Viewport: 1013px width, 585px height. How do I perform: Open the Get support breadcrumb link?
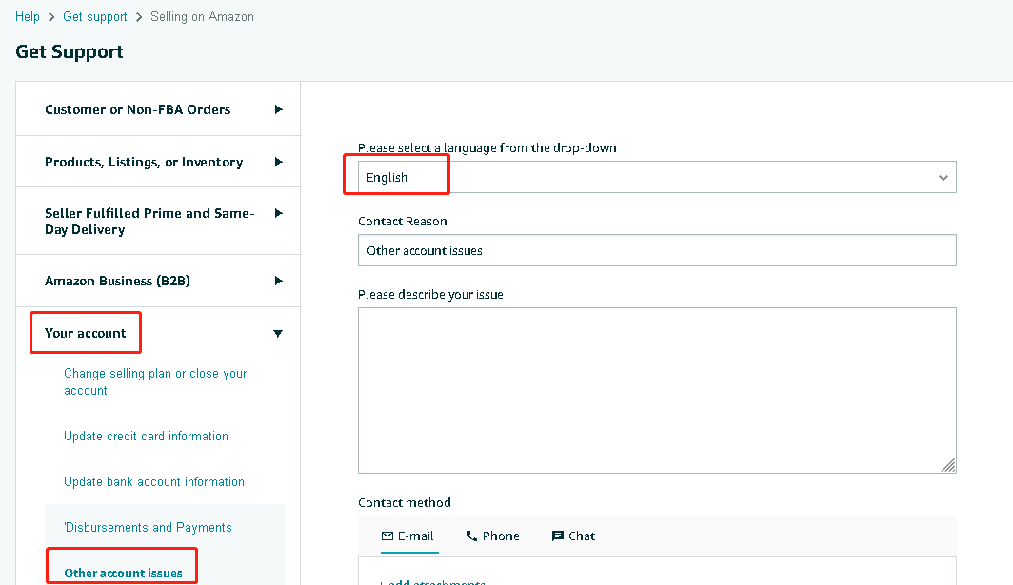95,17
